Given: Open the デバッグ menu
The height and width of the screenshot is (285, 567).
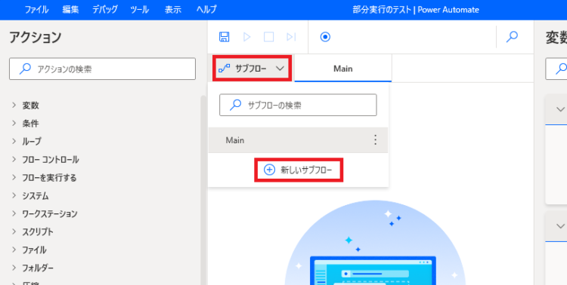Looking at the screenshot, I should point(105,10).
